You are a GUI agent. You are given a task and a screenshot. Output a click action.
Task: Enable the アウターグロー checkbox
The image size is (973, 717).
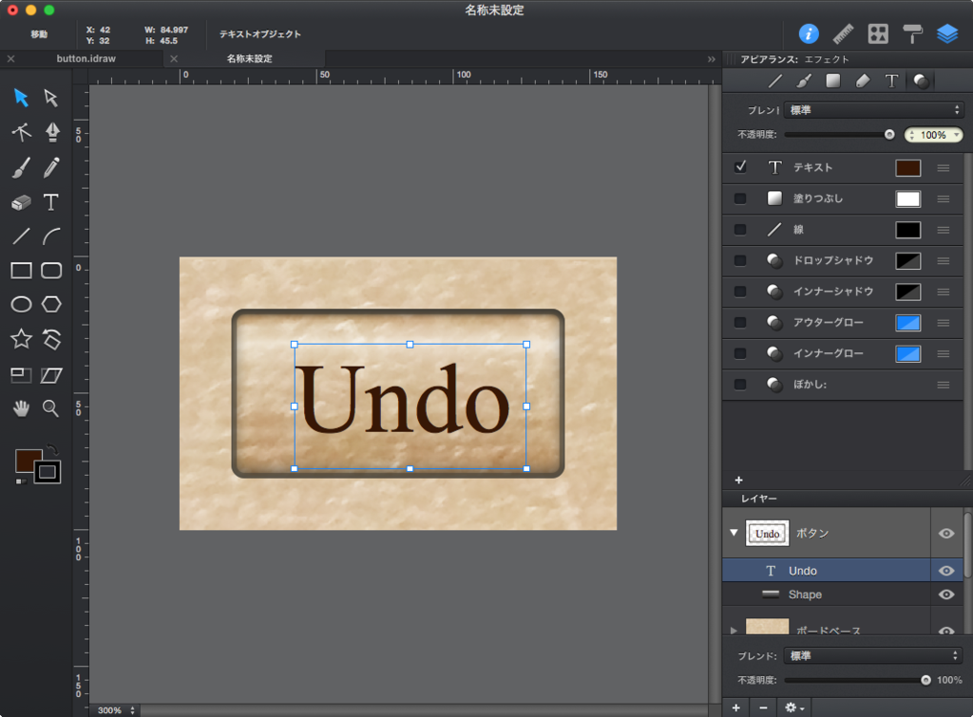(x=740, y=323)
